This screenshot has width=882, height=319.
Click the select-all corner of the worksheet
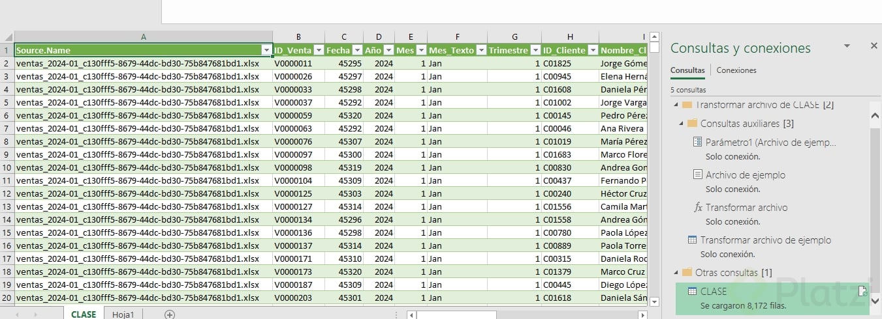(7, 37)
